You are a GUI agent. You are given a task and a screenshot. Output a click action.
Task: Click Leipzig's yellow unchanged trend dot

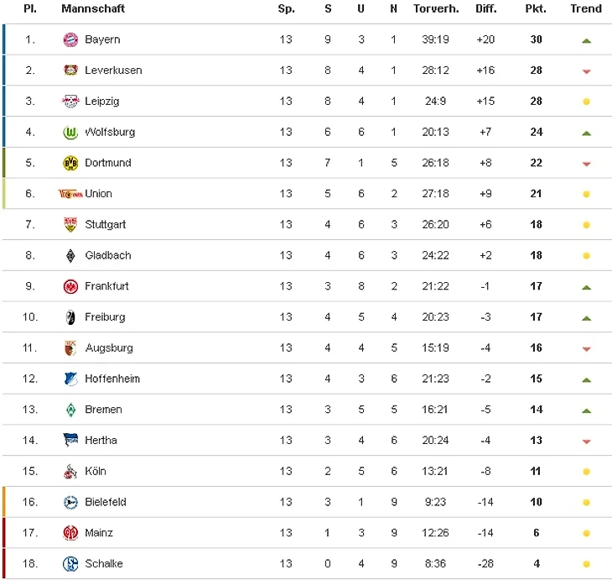coord(586,102)
